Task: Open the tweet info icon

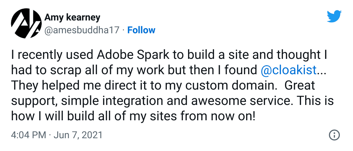Action: point(334,135)
